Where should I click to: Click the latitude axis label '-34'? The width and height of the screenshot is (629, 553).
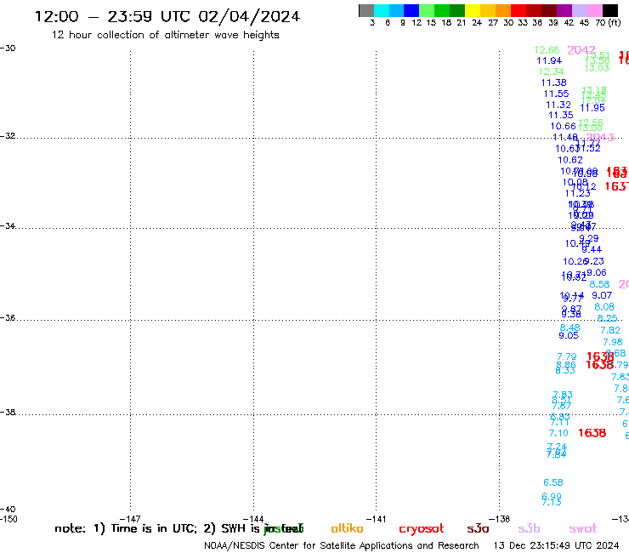point(8,225)
